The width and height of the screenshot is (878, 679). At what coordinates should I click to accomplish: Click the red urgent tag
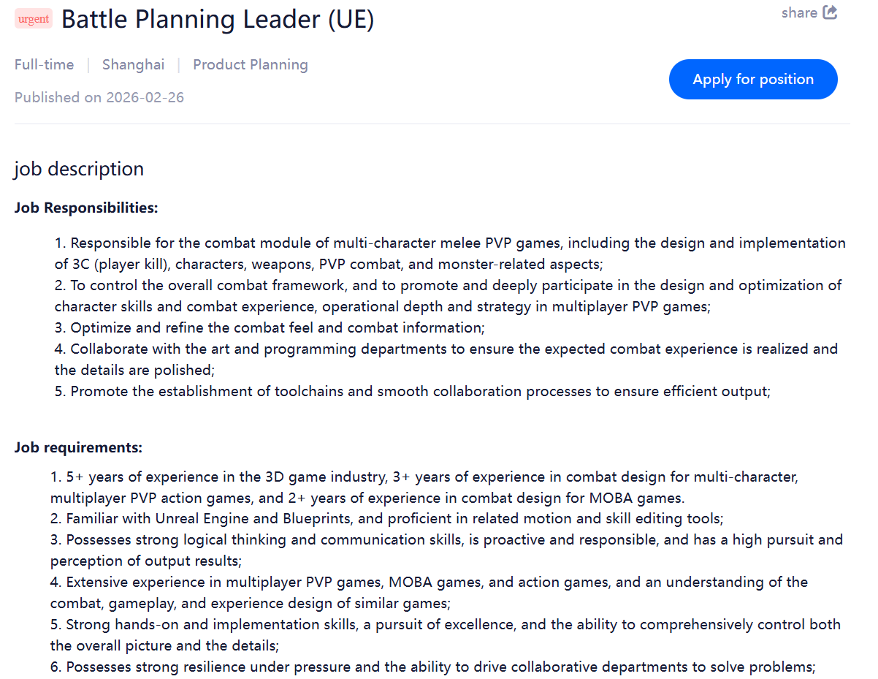[34, 20]
